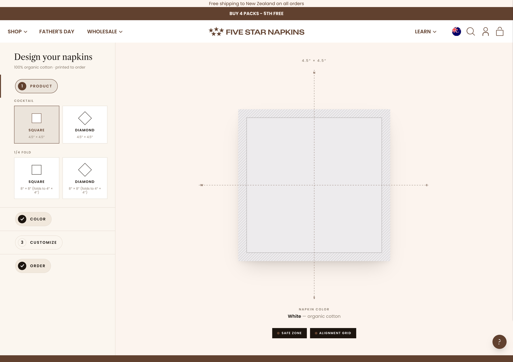Click the number 1 badge on Product step
Image resolution: width=513 pixels, height=362 pixels.
coord(22,86)
